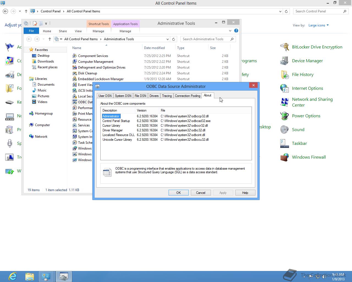Go up one level in Administrative Tools
The width and height of the screenshot is (352, 282).
tap(50, 39)
